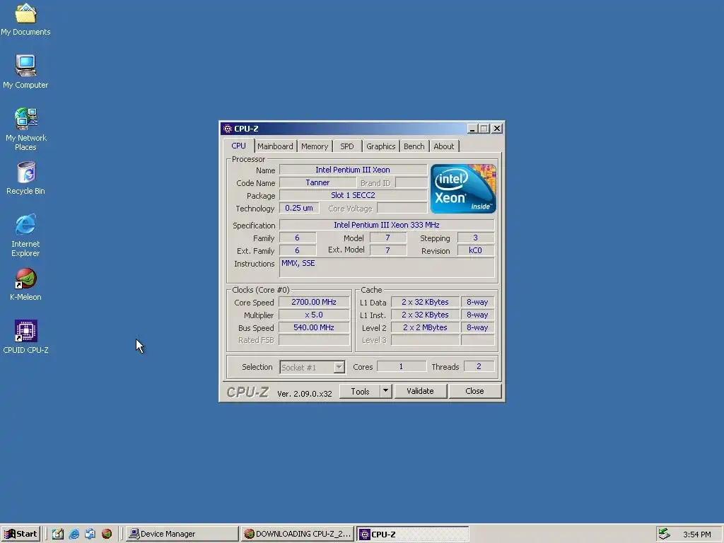Image resolution: width=724 pixels, height=543 pixels.
Task: Select the K-Meleon desktop shortcut
Action: click(x=25, y=284)
